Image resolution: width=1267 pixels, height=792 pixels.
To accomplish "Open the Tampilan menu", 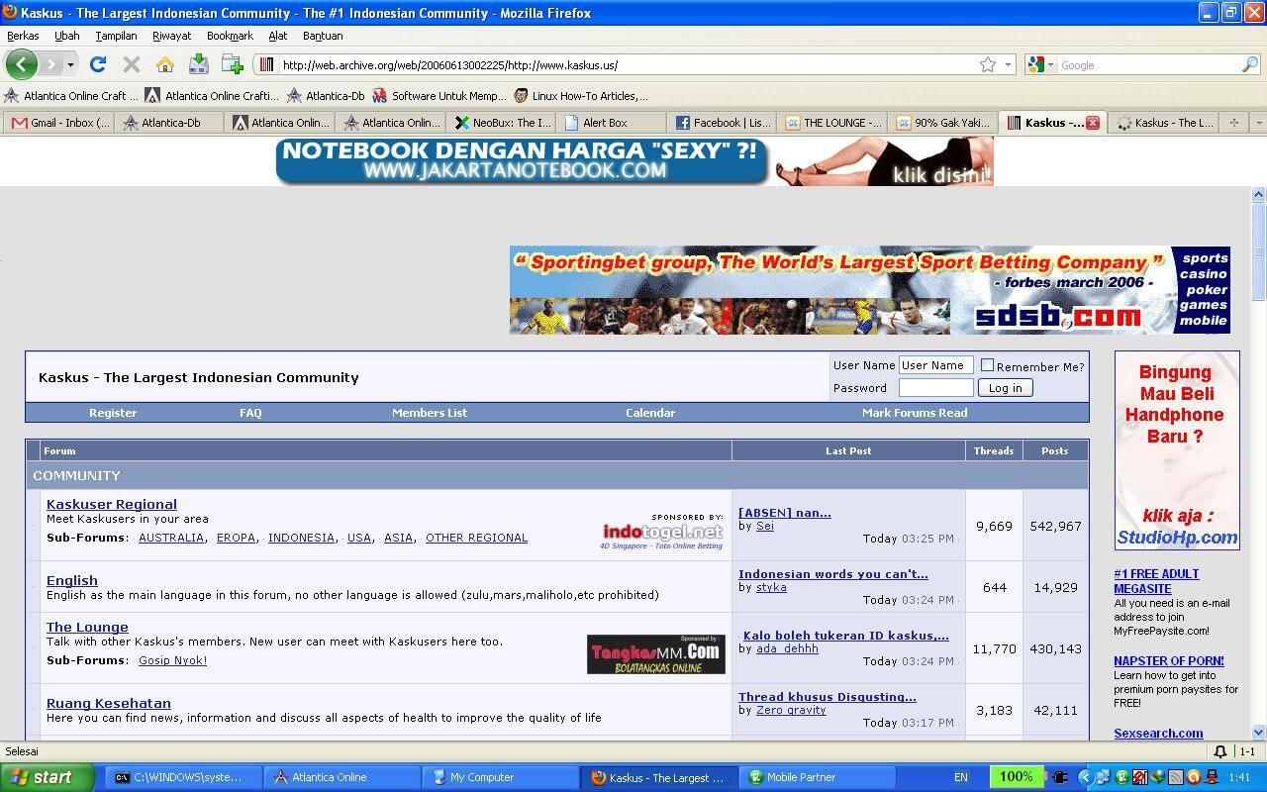I will 116,36.
